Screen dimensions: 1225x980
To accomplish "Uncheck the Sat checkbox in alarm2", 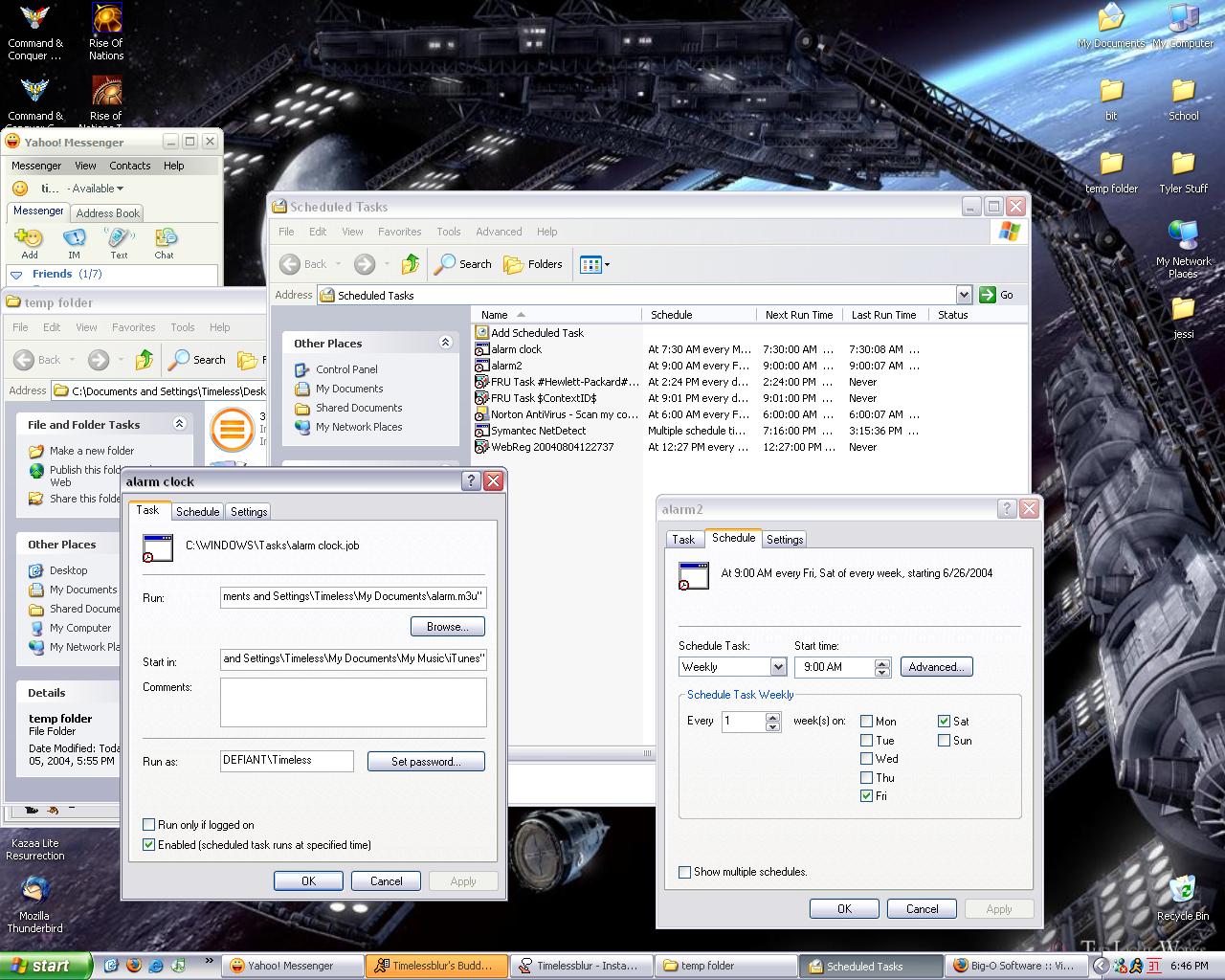I will tap(944, 722).
